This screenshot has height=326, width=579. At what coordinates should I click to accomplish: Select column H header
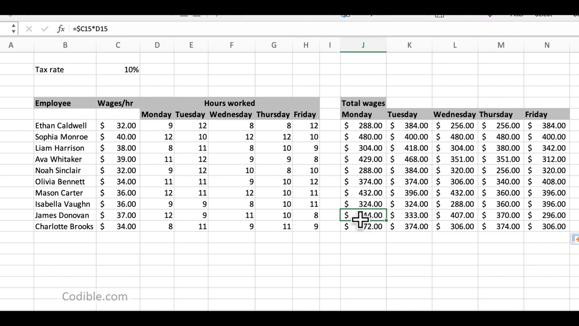(x=306, y=45)
